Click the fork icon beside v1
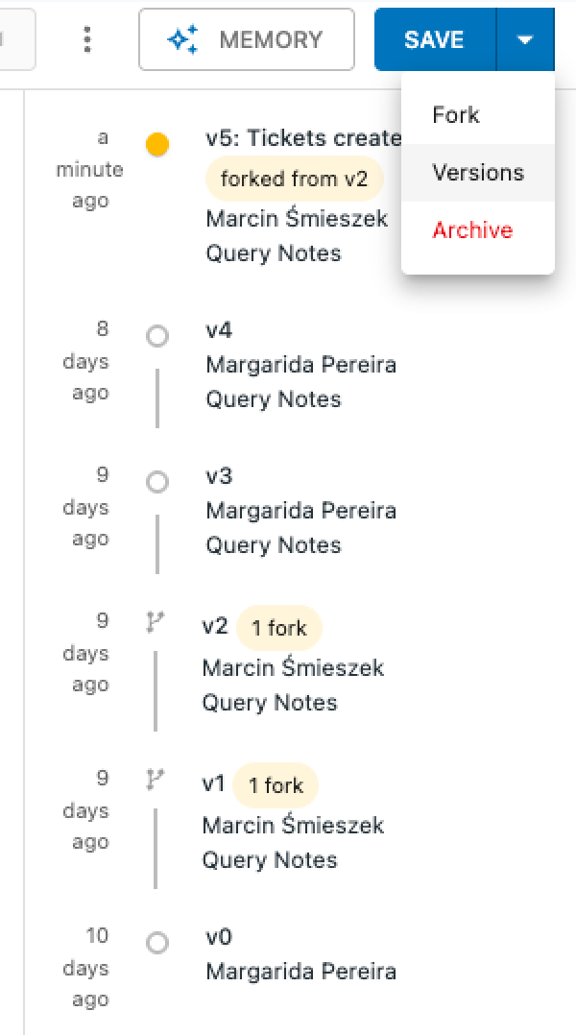576x1035 pixels. 156,781
